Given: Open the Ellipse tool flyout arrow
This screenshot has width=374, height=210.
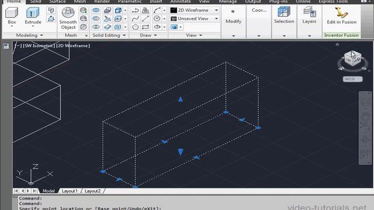Looking at the screenshot, I should click(x=164, y=27).
